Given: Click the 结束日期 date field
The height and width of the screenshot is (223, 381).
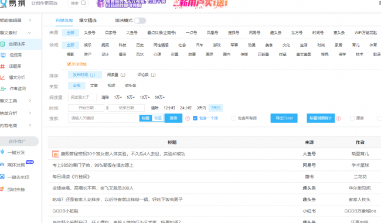Looking at the screenshot, I should click(x=127, y=108).
